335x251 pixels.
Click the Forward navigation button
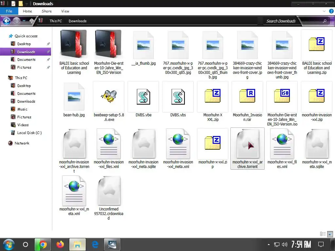point(16,21)
